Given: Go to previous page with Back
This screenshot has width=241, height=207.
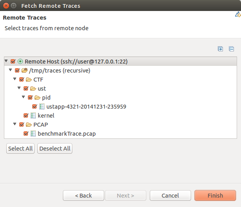Looking at the screenshot, I should (83, 196).
